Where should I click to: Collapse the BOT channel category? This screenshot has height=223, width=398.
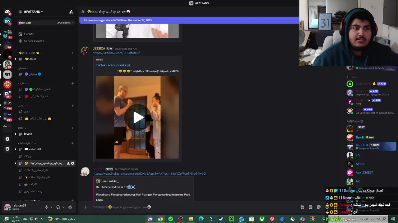point(22,128)
